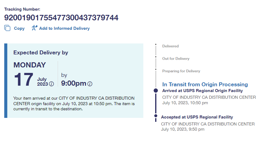Viewport: 259px width, 144px height.
Task: Click the Out for Delivery step
Action: click(176, 59)
